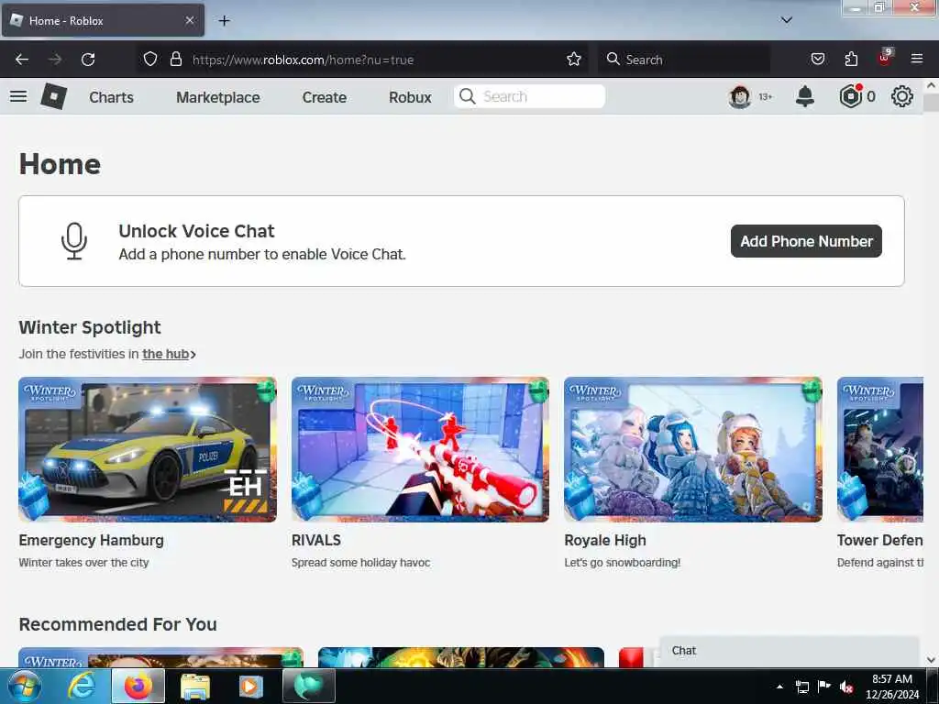Open a new Firefox tab

(x=224, y=21)
